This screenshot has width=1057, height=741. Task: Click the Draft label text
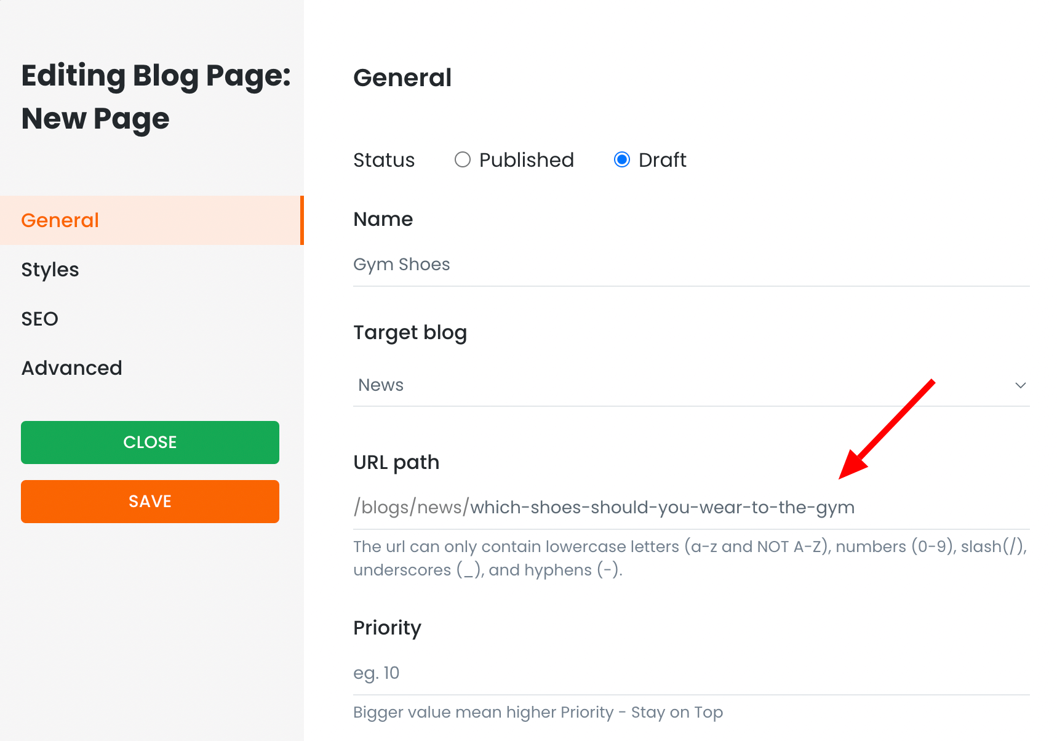[x=663, y=160]
